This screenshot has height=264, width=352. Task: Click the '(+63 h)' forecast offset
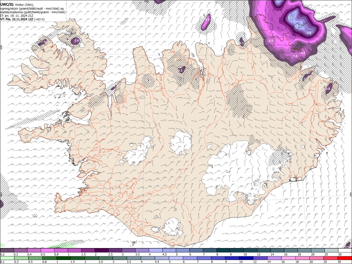click(x=39, y=19)
